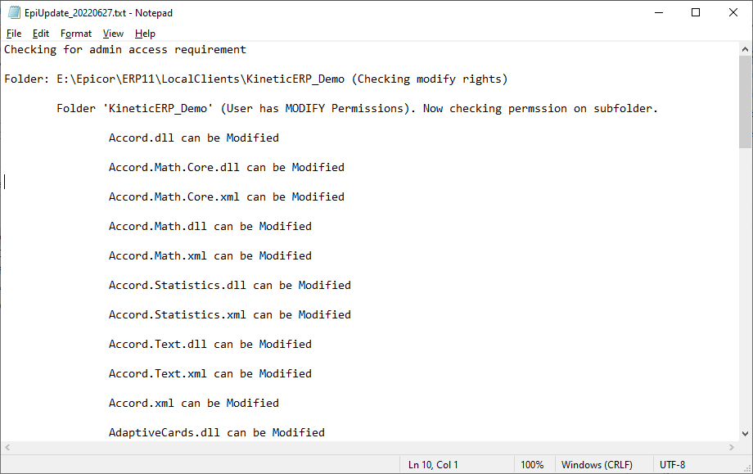
Task: Maximize the Notepad window
Action: [x=696, y=12]
